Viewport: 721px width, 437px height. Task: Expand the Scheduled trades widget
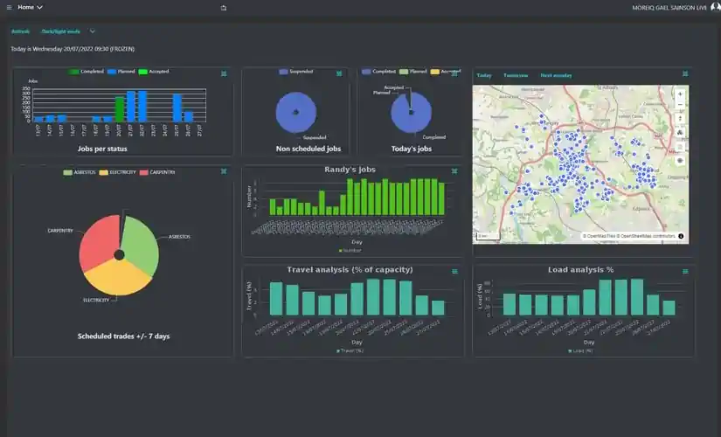click(x=224, y=171)
